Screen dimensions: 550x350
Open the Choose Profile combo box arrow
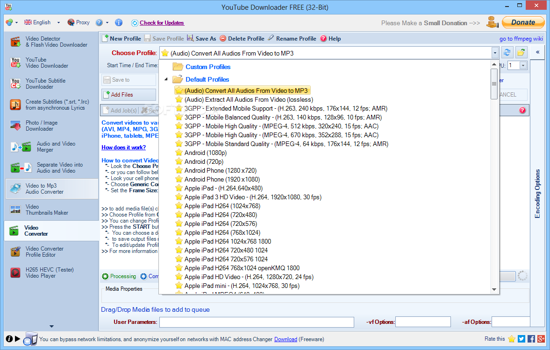tap(495, 53)
